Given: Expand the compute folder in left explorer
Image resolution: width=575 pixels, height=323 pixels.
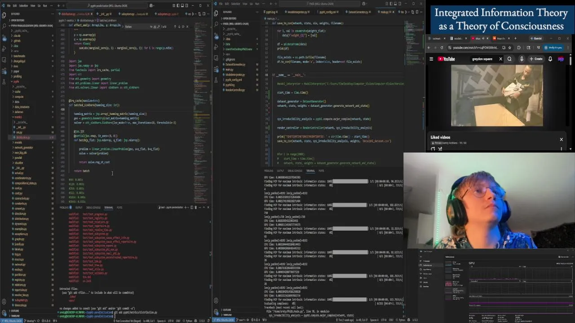Looking at the screenshot, I should [18, 96].
